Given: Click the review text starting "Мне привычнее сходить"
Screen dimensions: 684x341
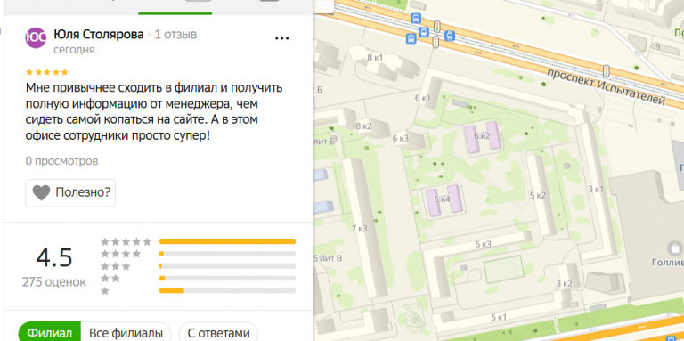Looking at the screenshot, I should click(154, 111).
